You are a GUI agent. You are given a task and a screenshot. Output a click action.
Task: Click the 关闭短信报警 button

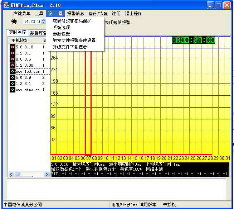click(x=117, y=23)
